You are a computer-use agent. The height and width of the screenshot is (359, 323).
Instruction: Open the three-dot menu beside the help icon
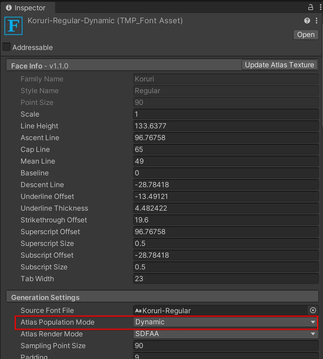[x=316, y=21]
